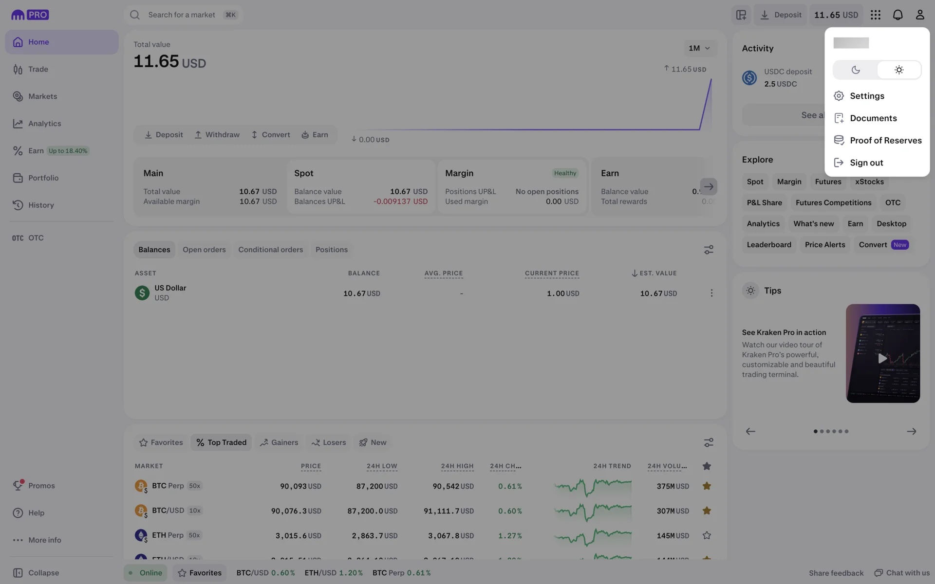This screenshot has height=584, width=935.
Task: Click the account profile icon
Action: tap(919, 15)
